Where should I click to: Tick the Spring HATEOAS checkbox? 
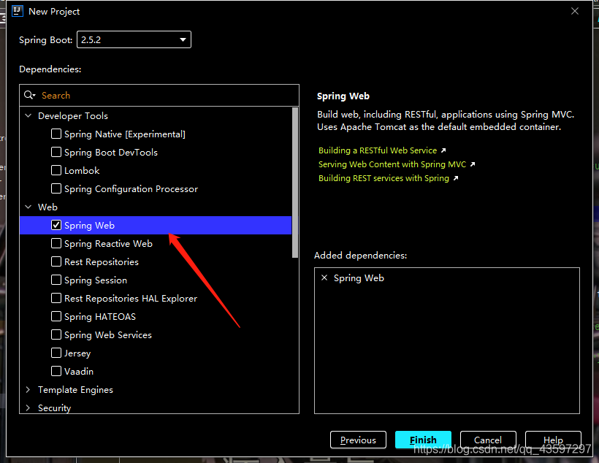56,316
